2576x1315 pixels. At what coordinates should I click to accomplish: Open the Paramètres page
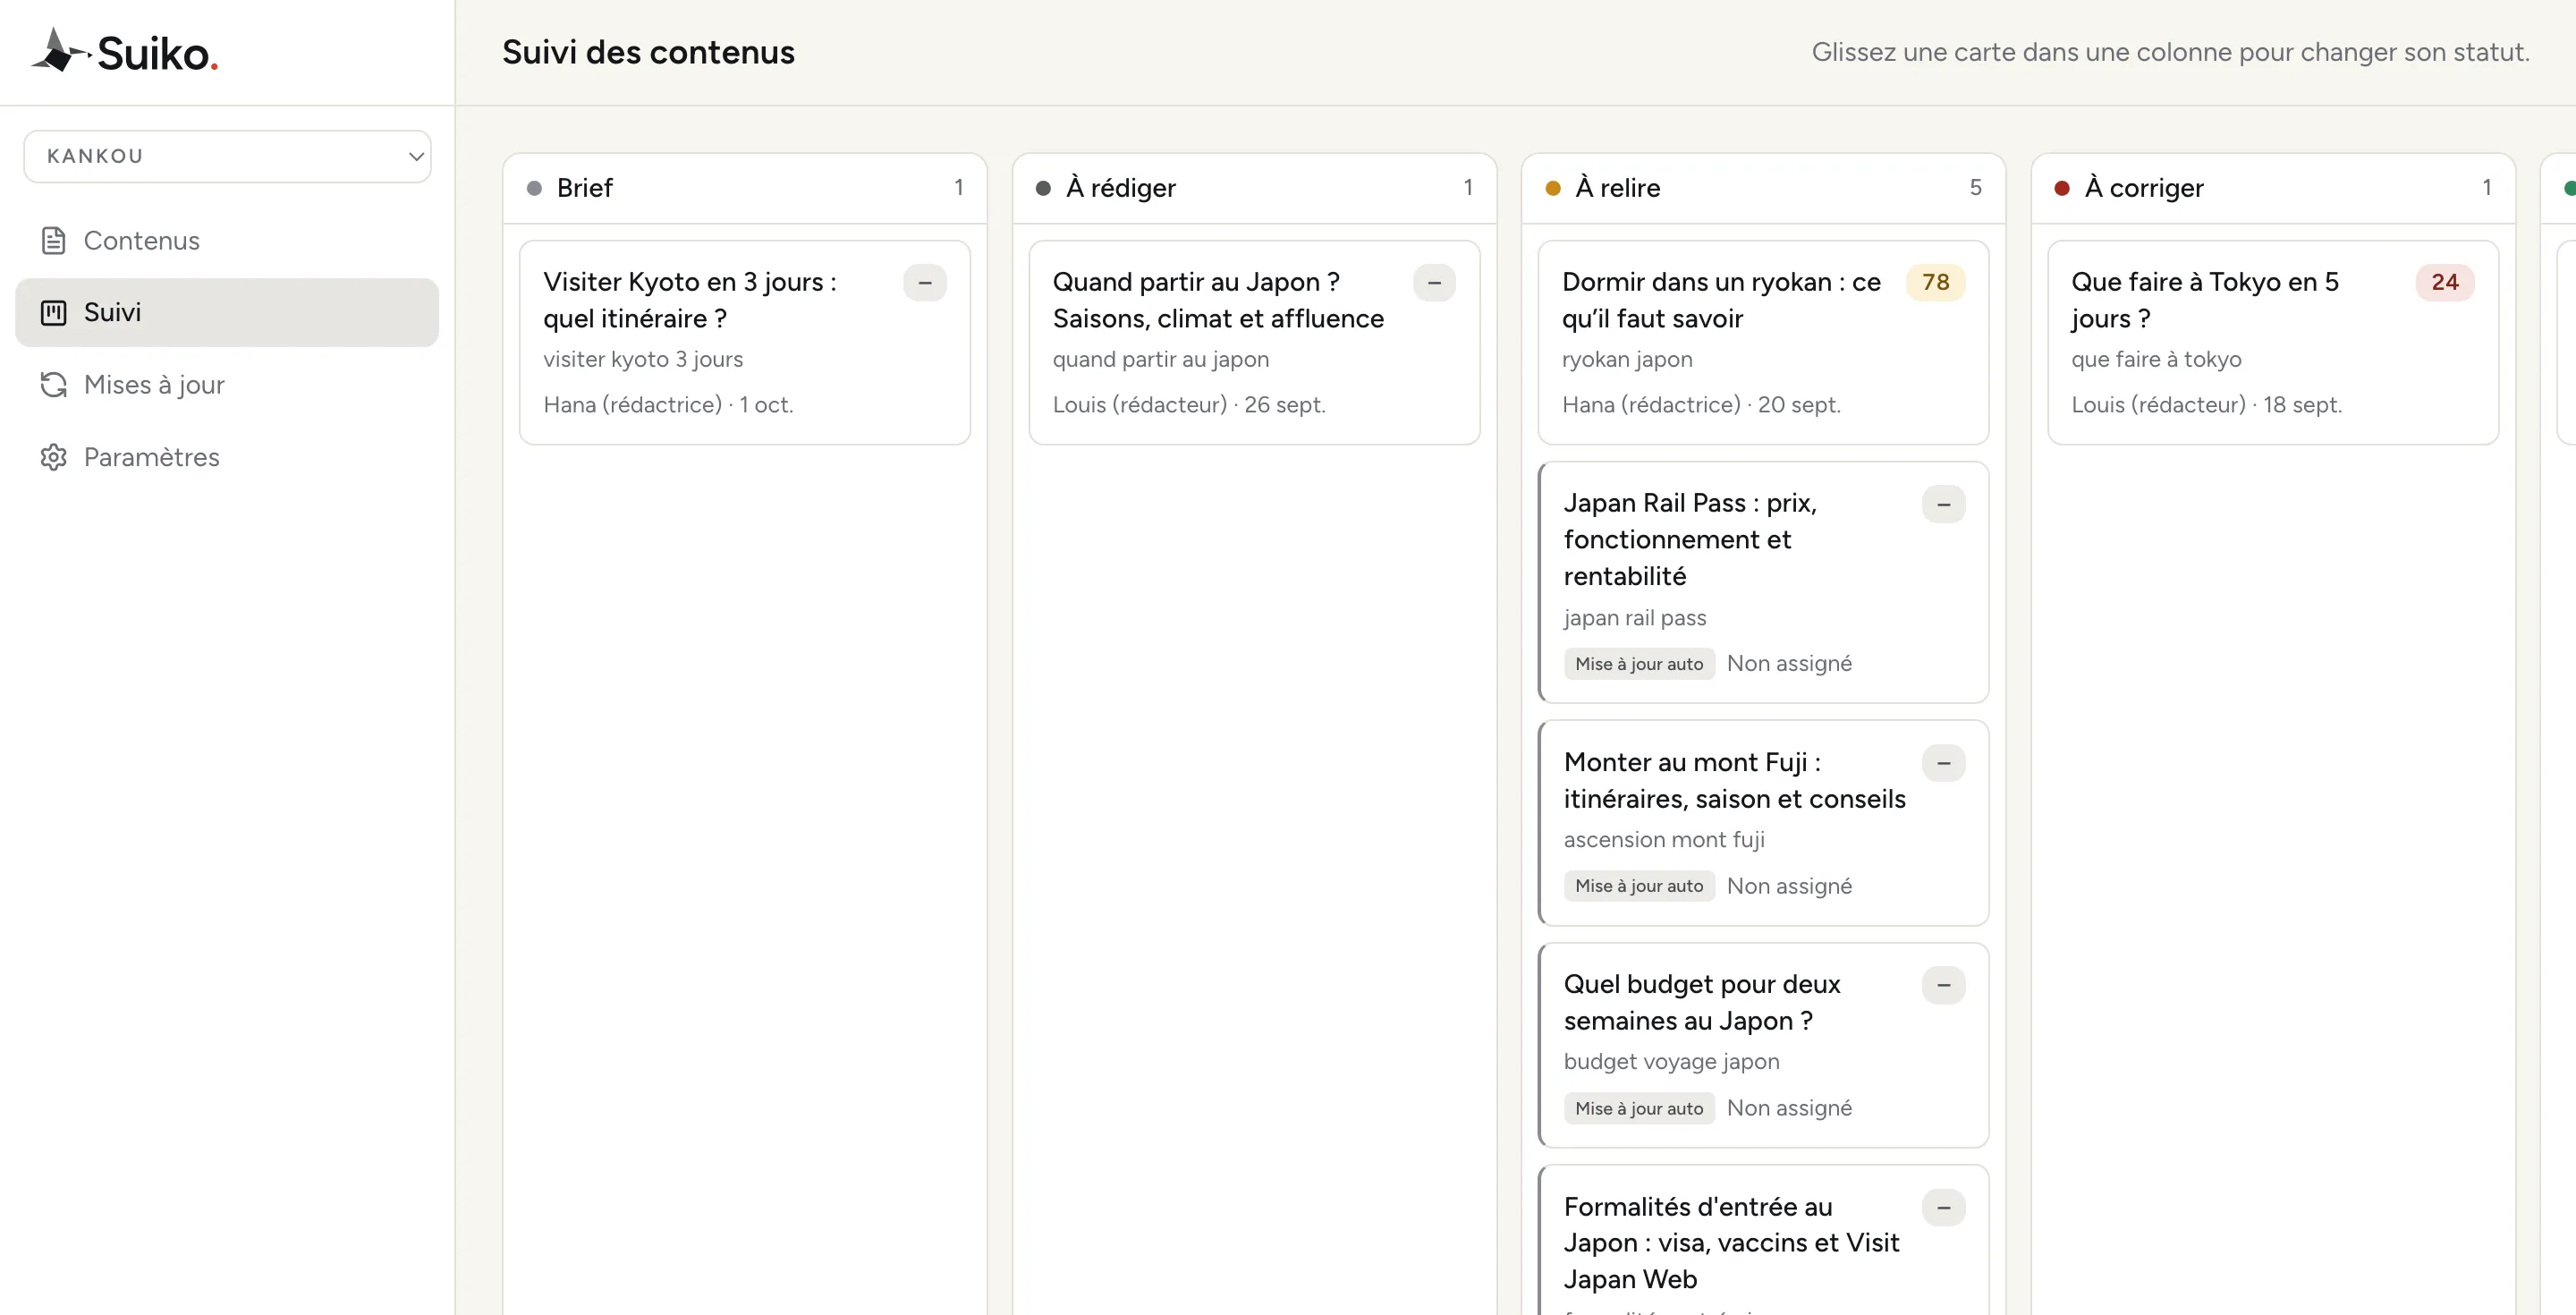227,457
